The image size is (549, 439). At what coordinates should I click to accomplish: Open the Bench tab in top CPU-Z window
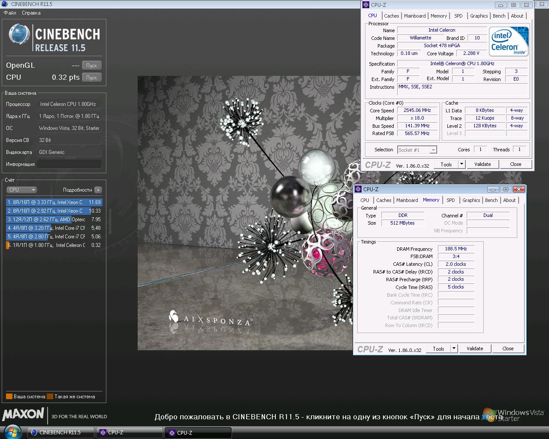499,16
